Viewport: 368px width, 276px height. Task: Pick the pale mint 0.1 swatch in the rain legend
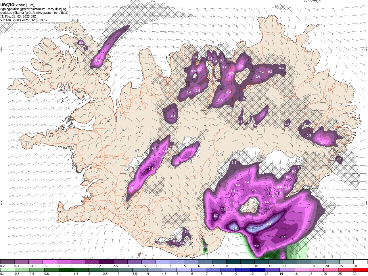pos(7,270)
